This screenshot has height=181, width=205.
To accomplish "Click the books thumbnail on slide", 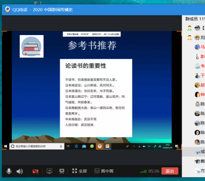I will [x=32, y=46].
